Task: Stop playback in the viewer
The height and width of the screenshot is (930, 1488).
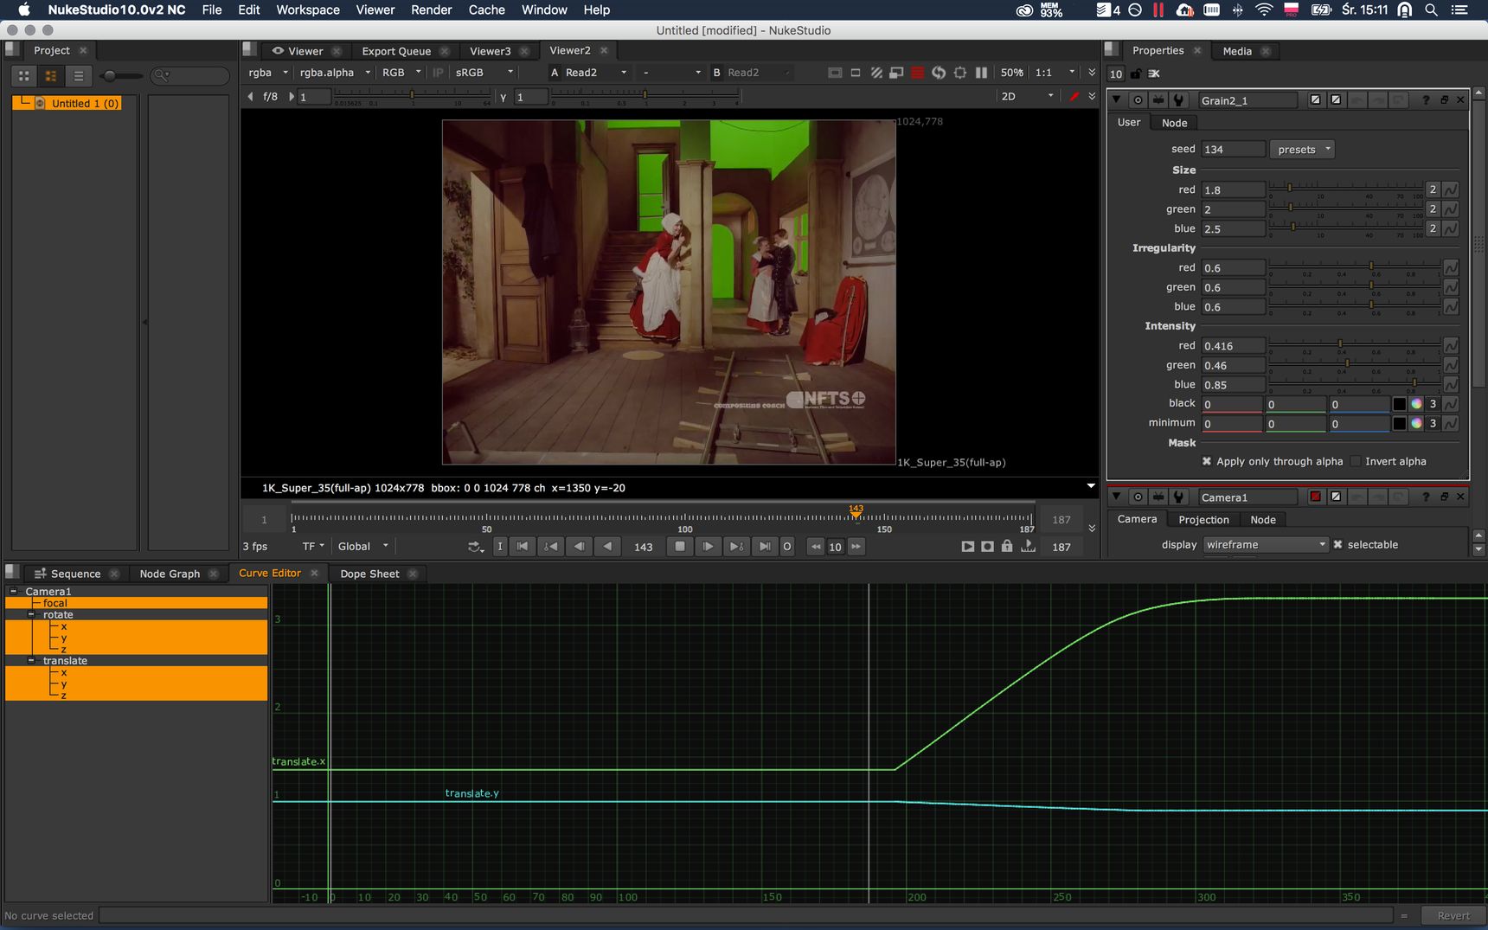Action: pyautogui.click(x=680, y=547)
